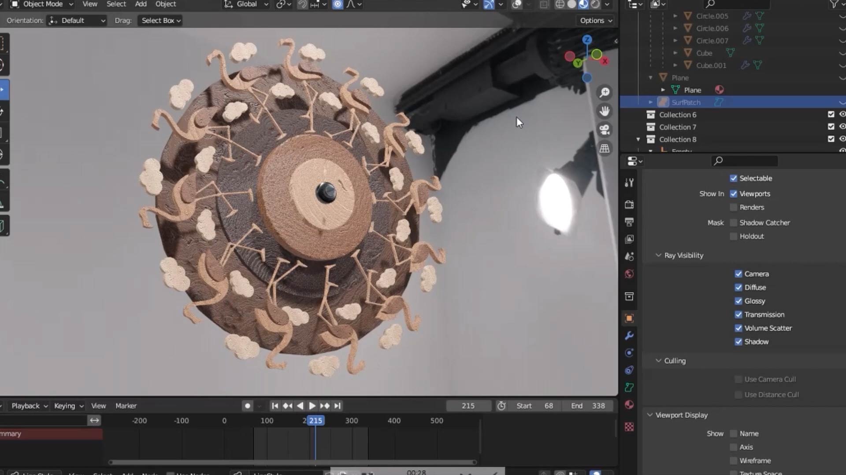Screen dimensions: 846x475
Task: Open the Material properties sphere tab
Action: (629, 405)
